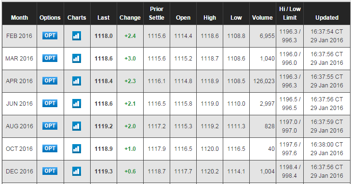Click the Month column header
This screenshot has width=351, height=184.
click(19, 18)
